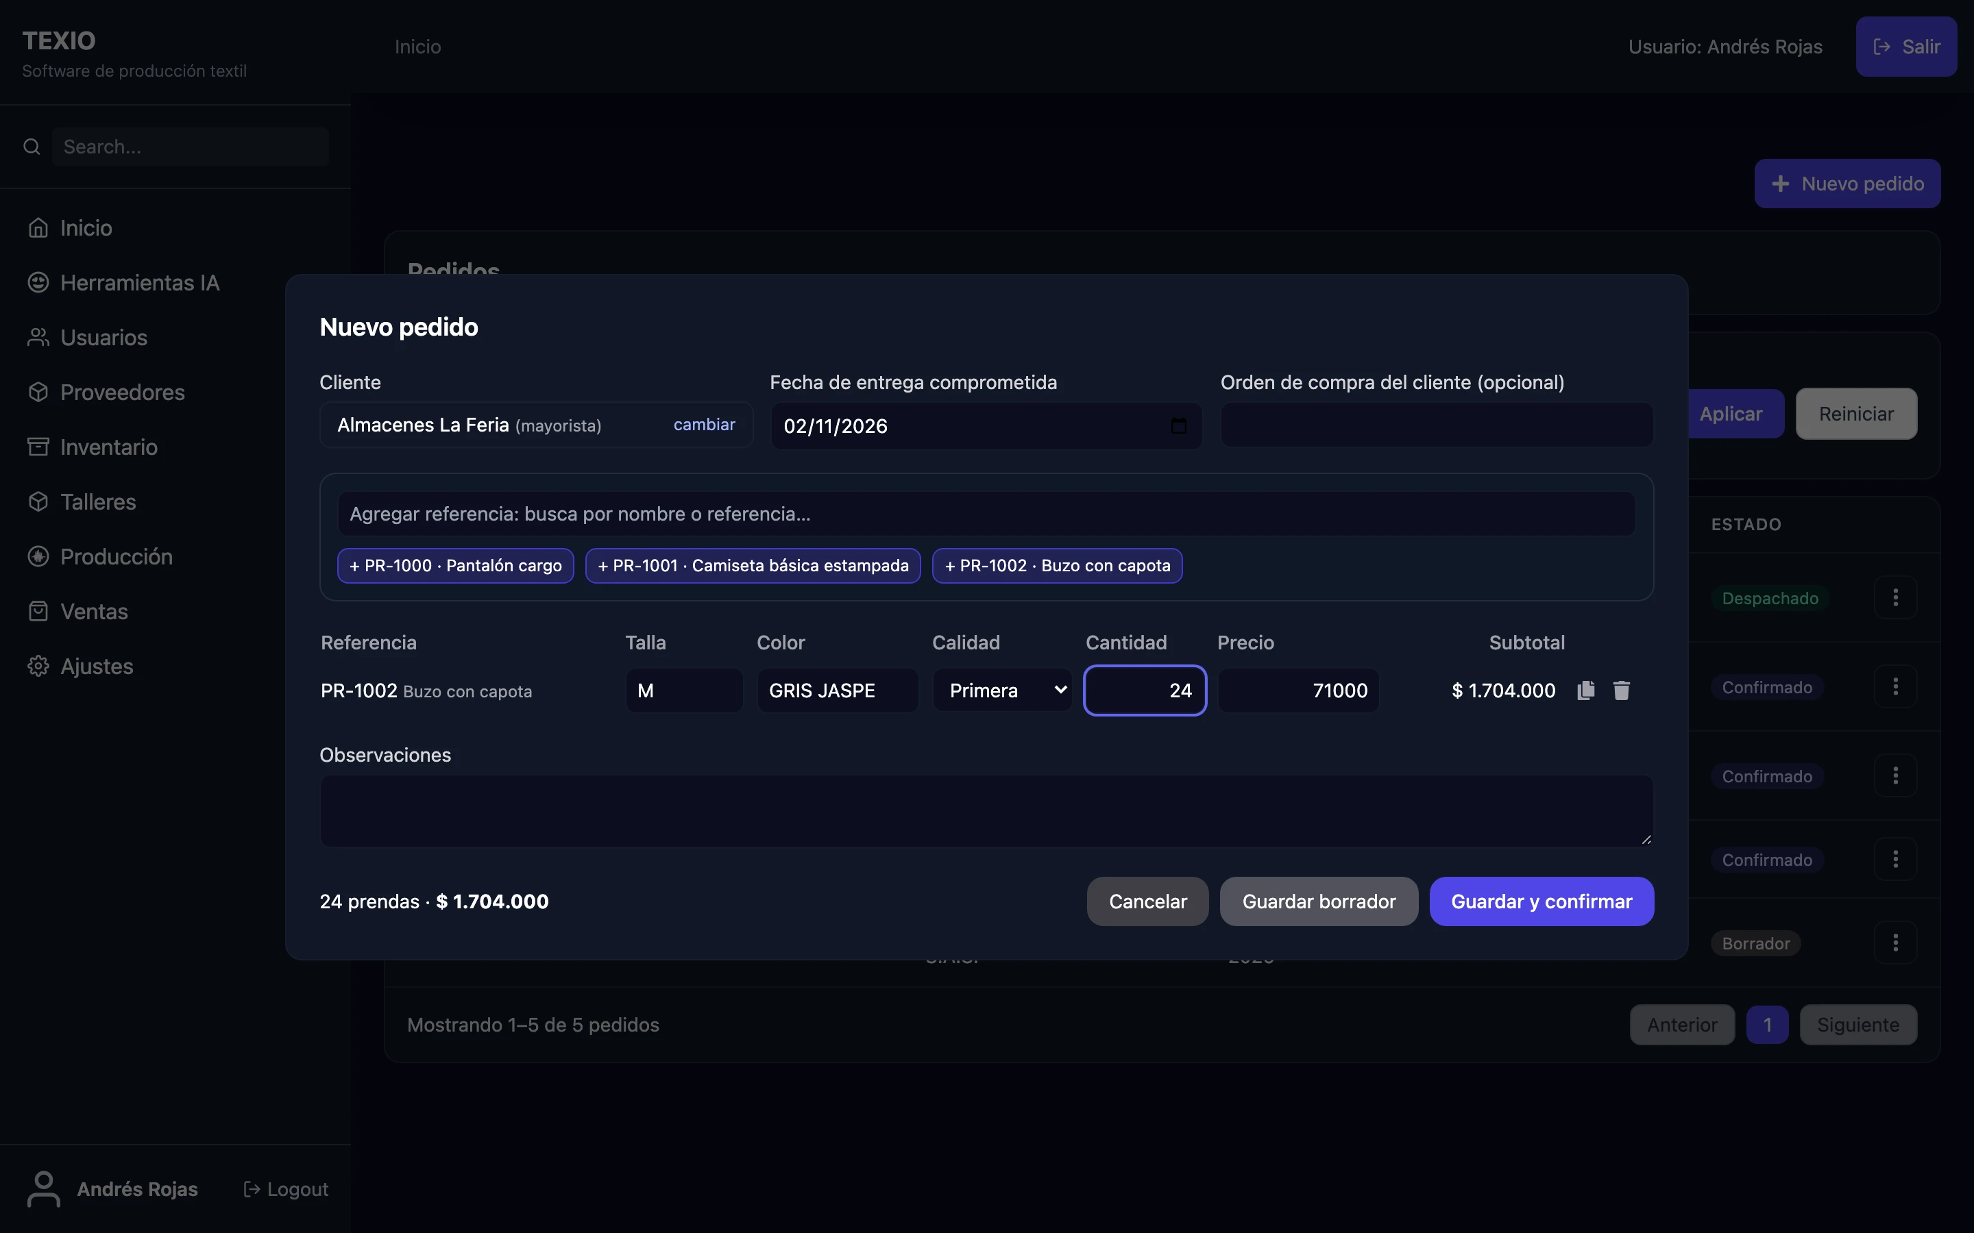1974x1233 pixels.
Task: Click the fecha de entrega date field
Action: pos(986,425)
